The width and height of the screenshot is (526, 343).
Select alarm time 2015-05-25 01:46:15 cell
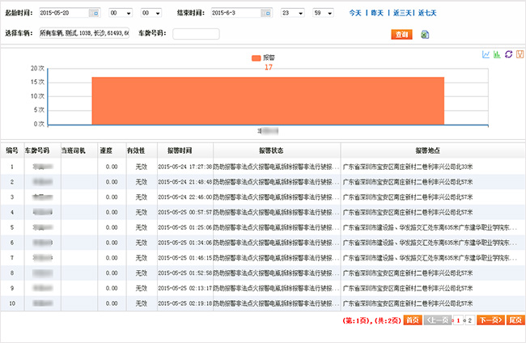(x=185, y=258)
